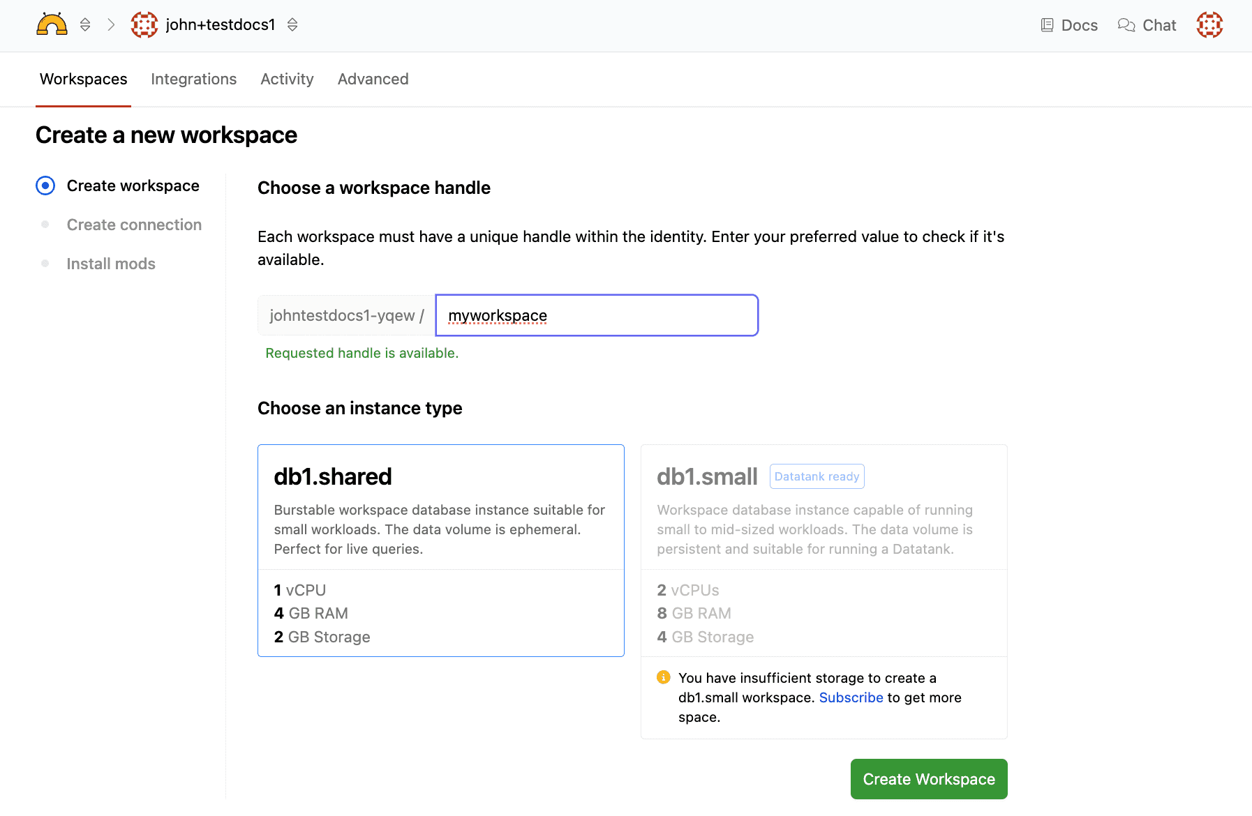Click the insufficient storage warning icon
1252x816 pixels.
(x=664, y=677)
